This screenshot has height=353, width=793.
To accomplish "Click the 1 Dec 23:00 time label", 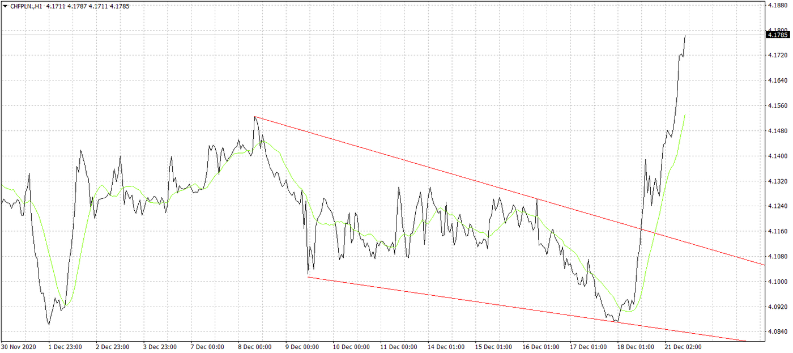I will click(65, 347).
